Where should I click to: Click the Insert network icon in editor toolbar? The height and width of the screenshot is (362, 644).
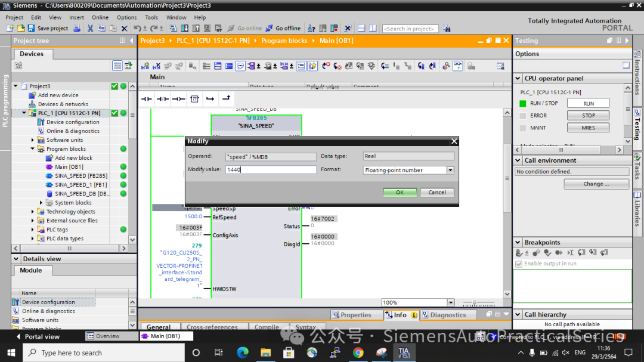point(145,66)
